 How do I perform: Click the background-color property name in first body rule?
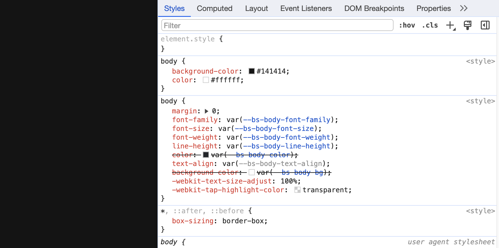pyautogui.click(x=205, y=71)
